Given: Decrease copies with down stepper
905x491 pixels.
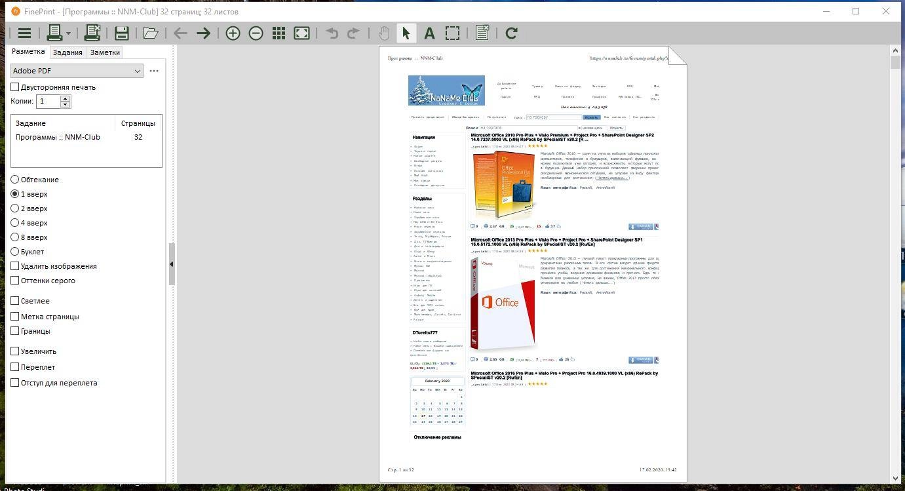Looking at the screenshot, I should click(x=65, y=104).
